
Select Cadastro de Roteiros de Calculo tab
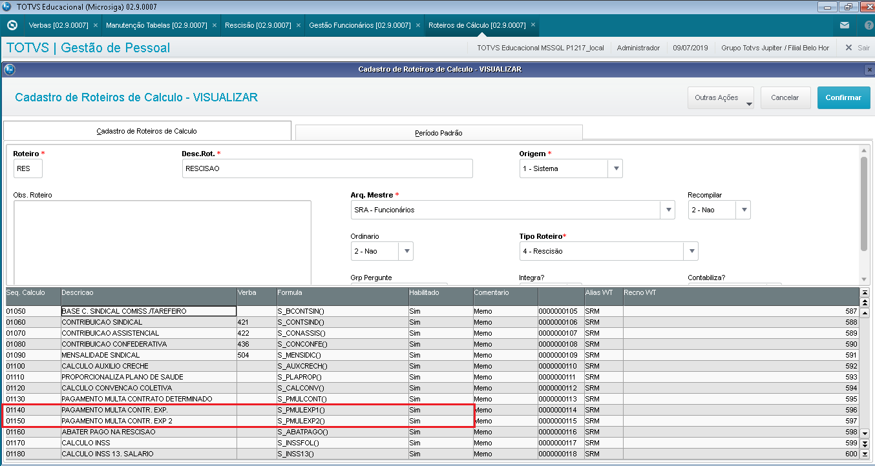click(147, 131)
